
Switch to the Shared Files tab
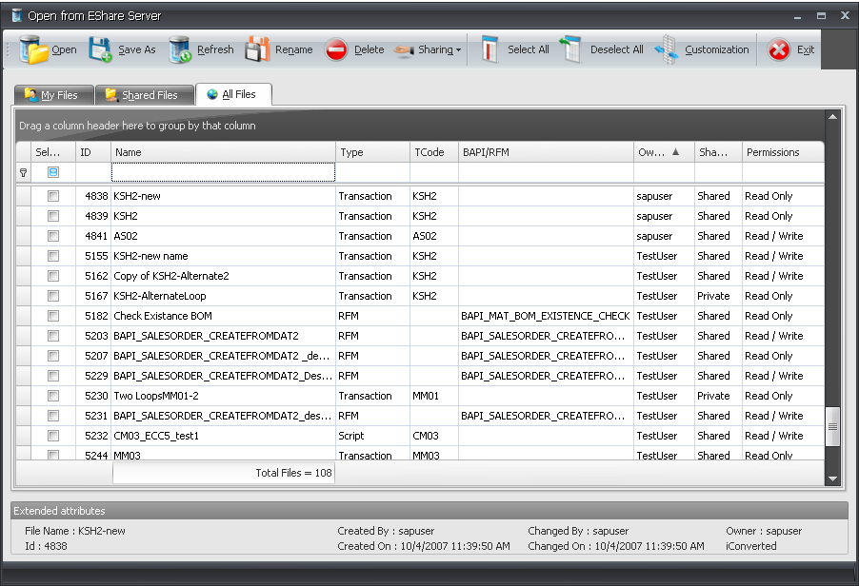point(142,95)
